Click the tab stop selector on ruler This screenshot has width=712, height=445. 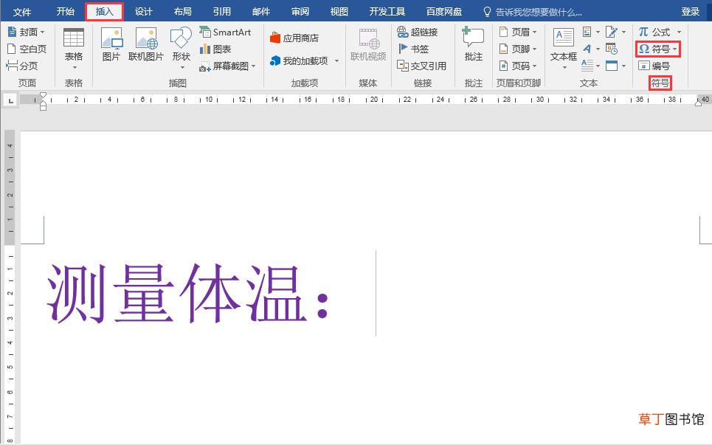[10, 100]
